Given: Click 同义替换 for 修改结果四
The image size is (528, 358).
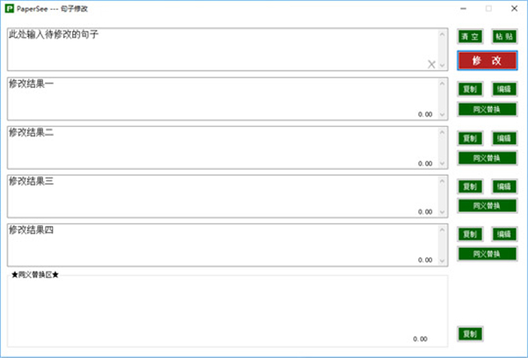Looking at the screenshot, I should point(487,254).
